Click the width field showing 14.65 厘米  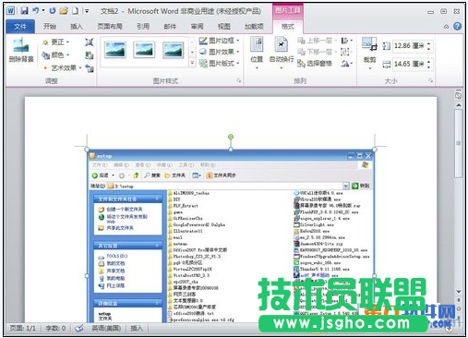(409, 64)
